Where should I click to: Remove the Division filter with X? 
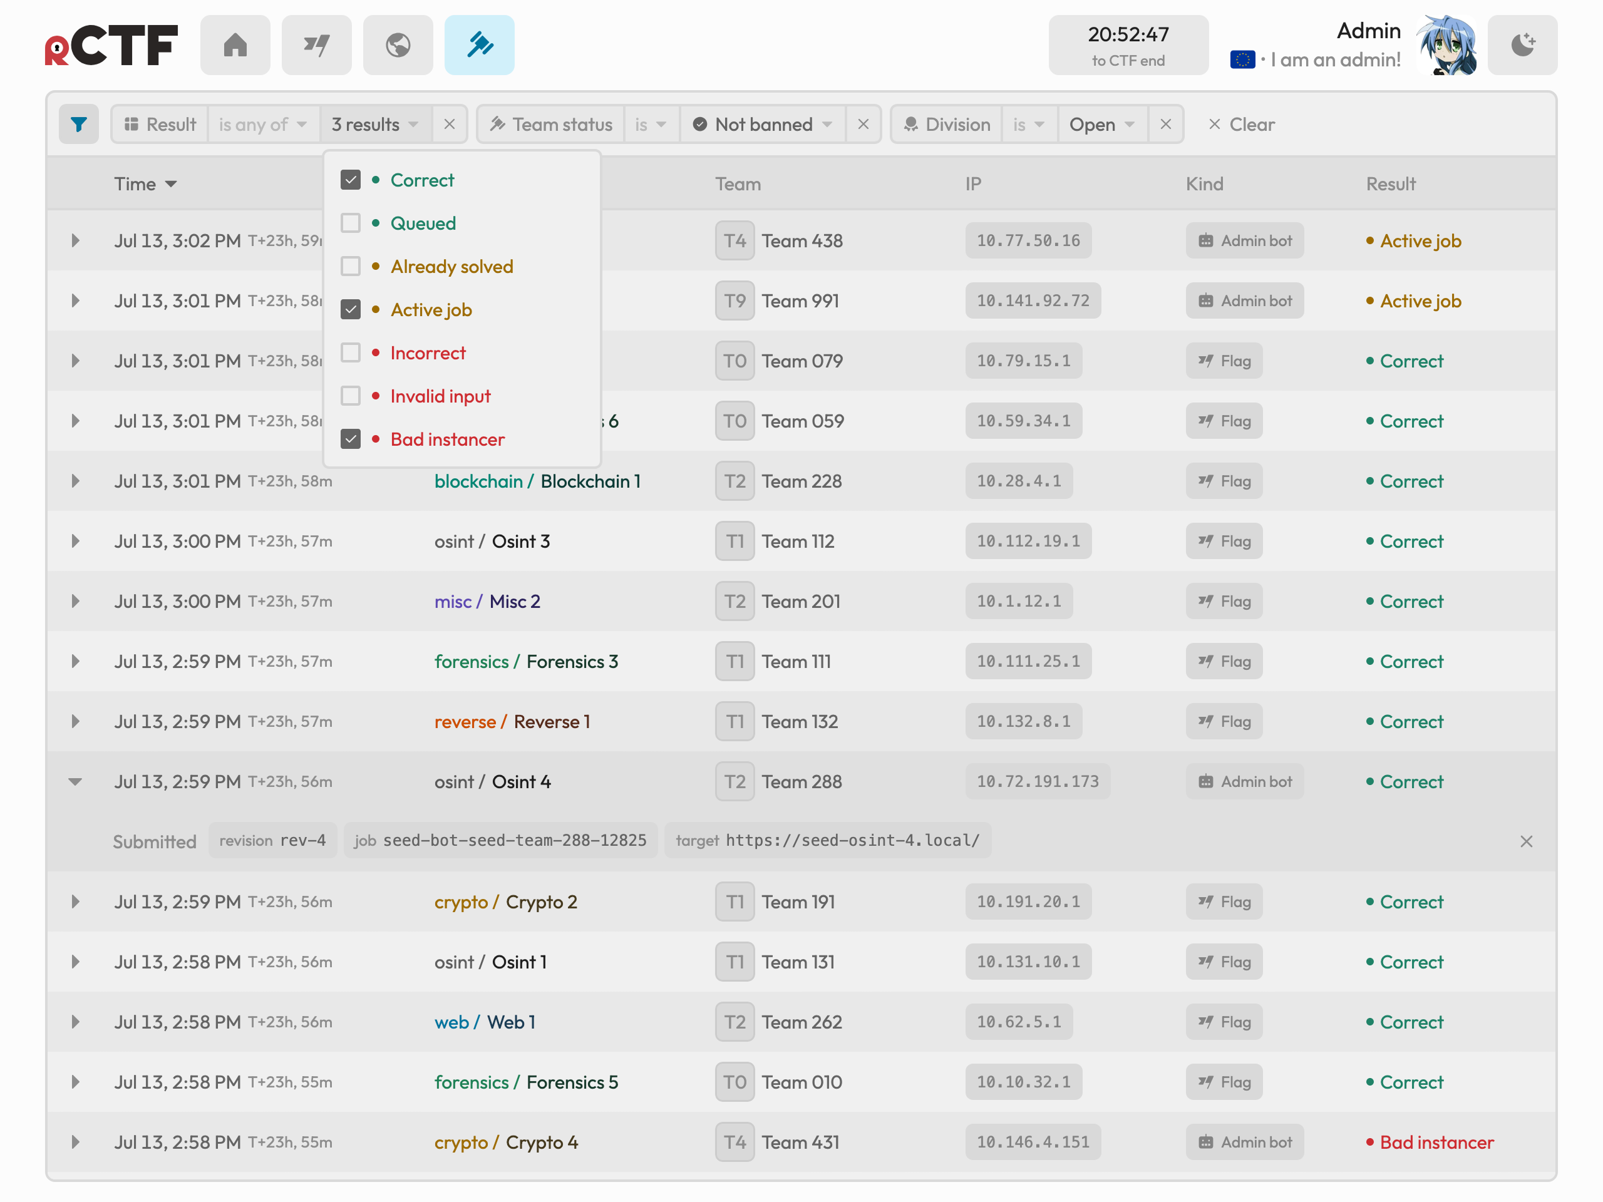click(1165, 124)
